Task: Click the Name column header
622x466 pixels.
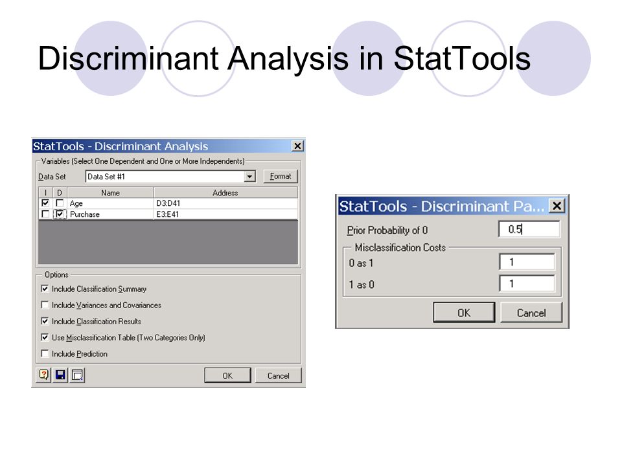Action: pyautogui.click(x=110, y=193)
